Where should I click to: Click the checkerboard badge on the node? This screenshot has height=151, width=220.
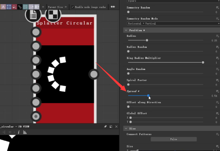pos(53,14)
